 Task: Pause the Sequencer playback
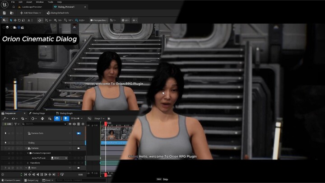[x=42, y=174]
